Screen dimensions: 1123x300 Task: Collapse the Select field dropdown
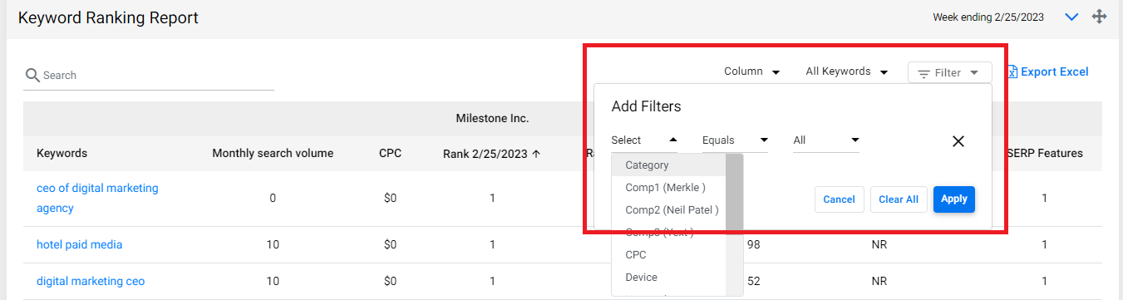(x=644, y=140)
